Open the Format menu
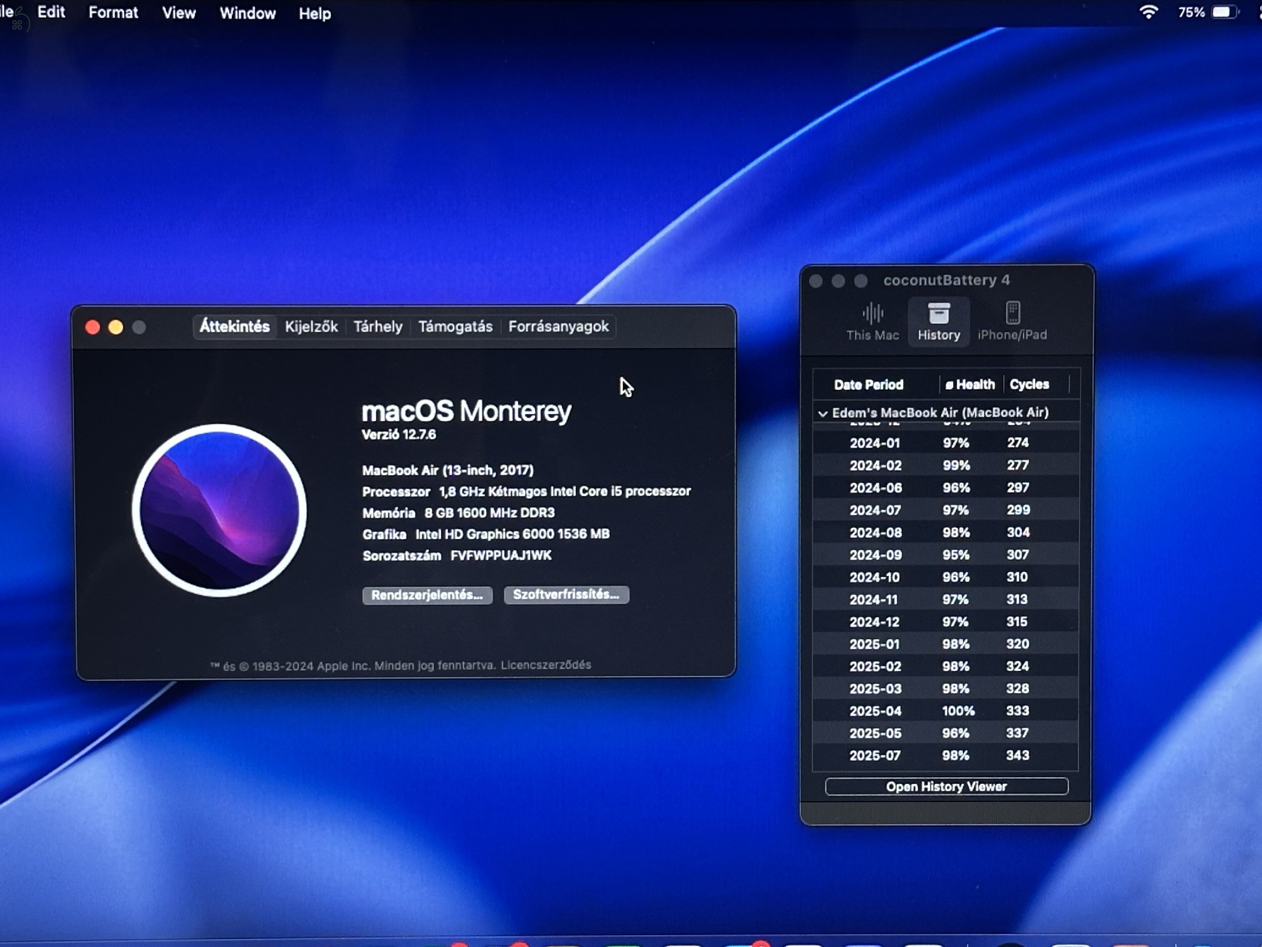Viewport: 1262px width, 947px height. (x=113, y=13)
